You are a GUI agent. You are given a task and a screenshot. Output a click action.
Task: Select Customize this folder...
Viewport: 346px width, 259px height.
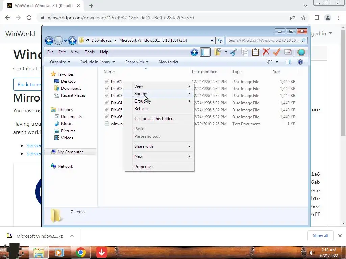158,119
